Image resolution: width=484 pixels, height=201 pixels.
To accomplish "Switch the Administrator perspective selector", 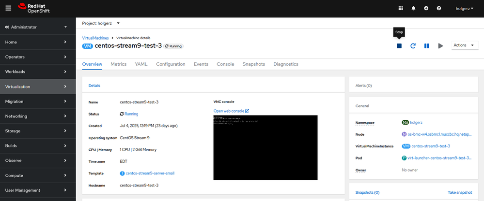I will [37, 27].
